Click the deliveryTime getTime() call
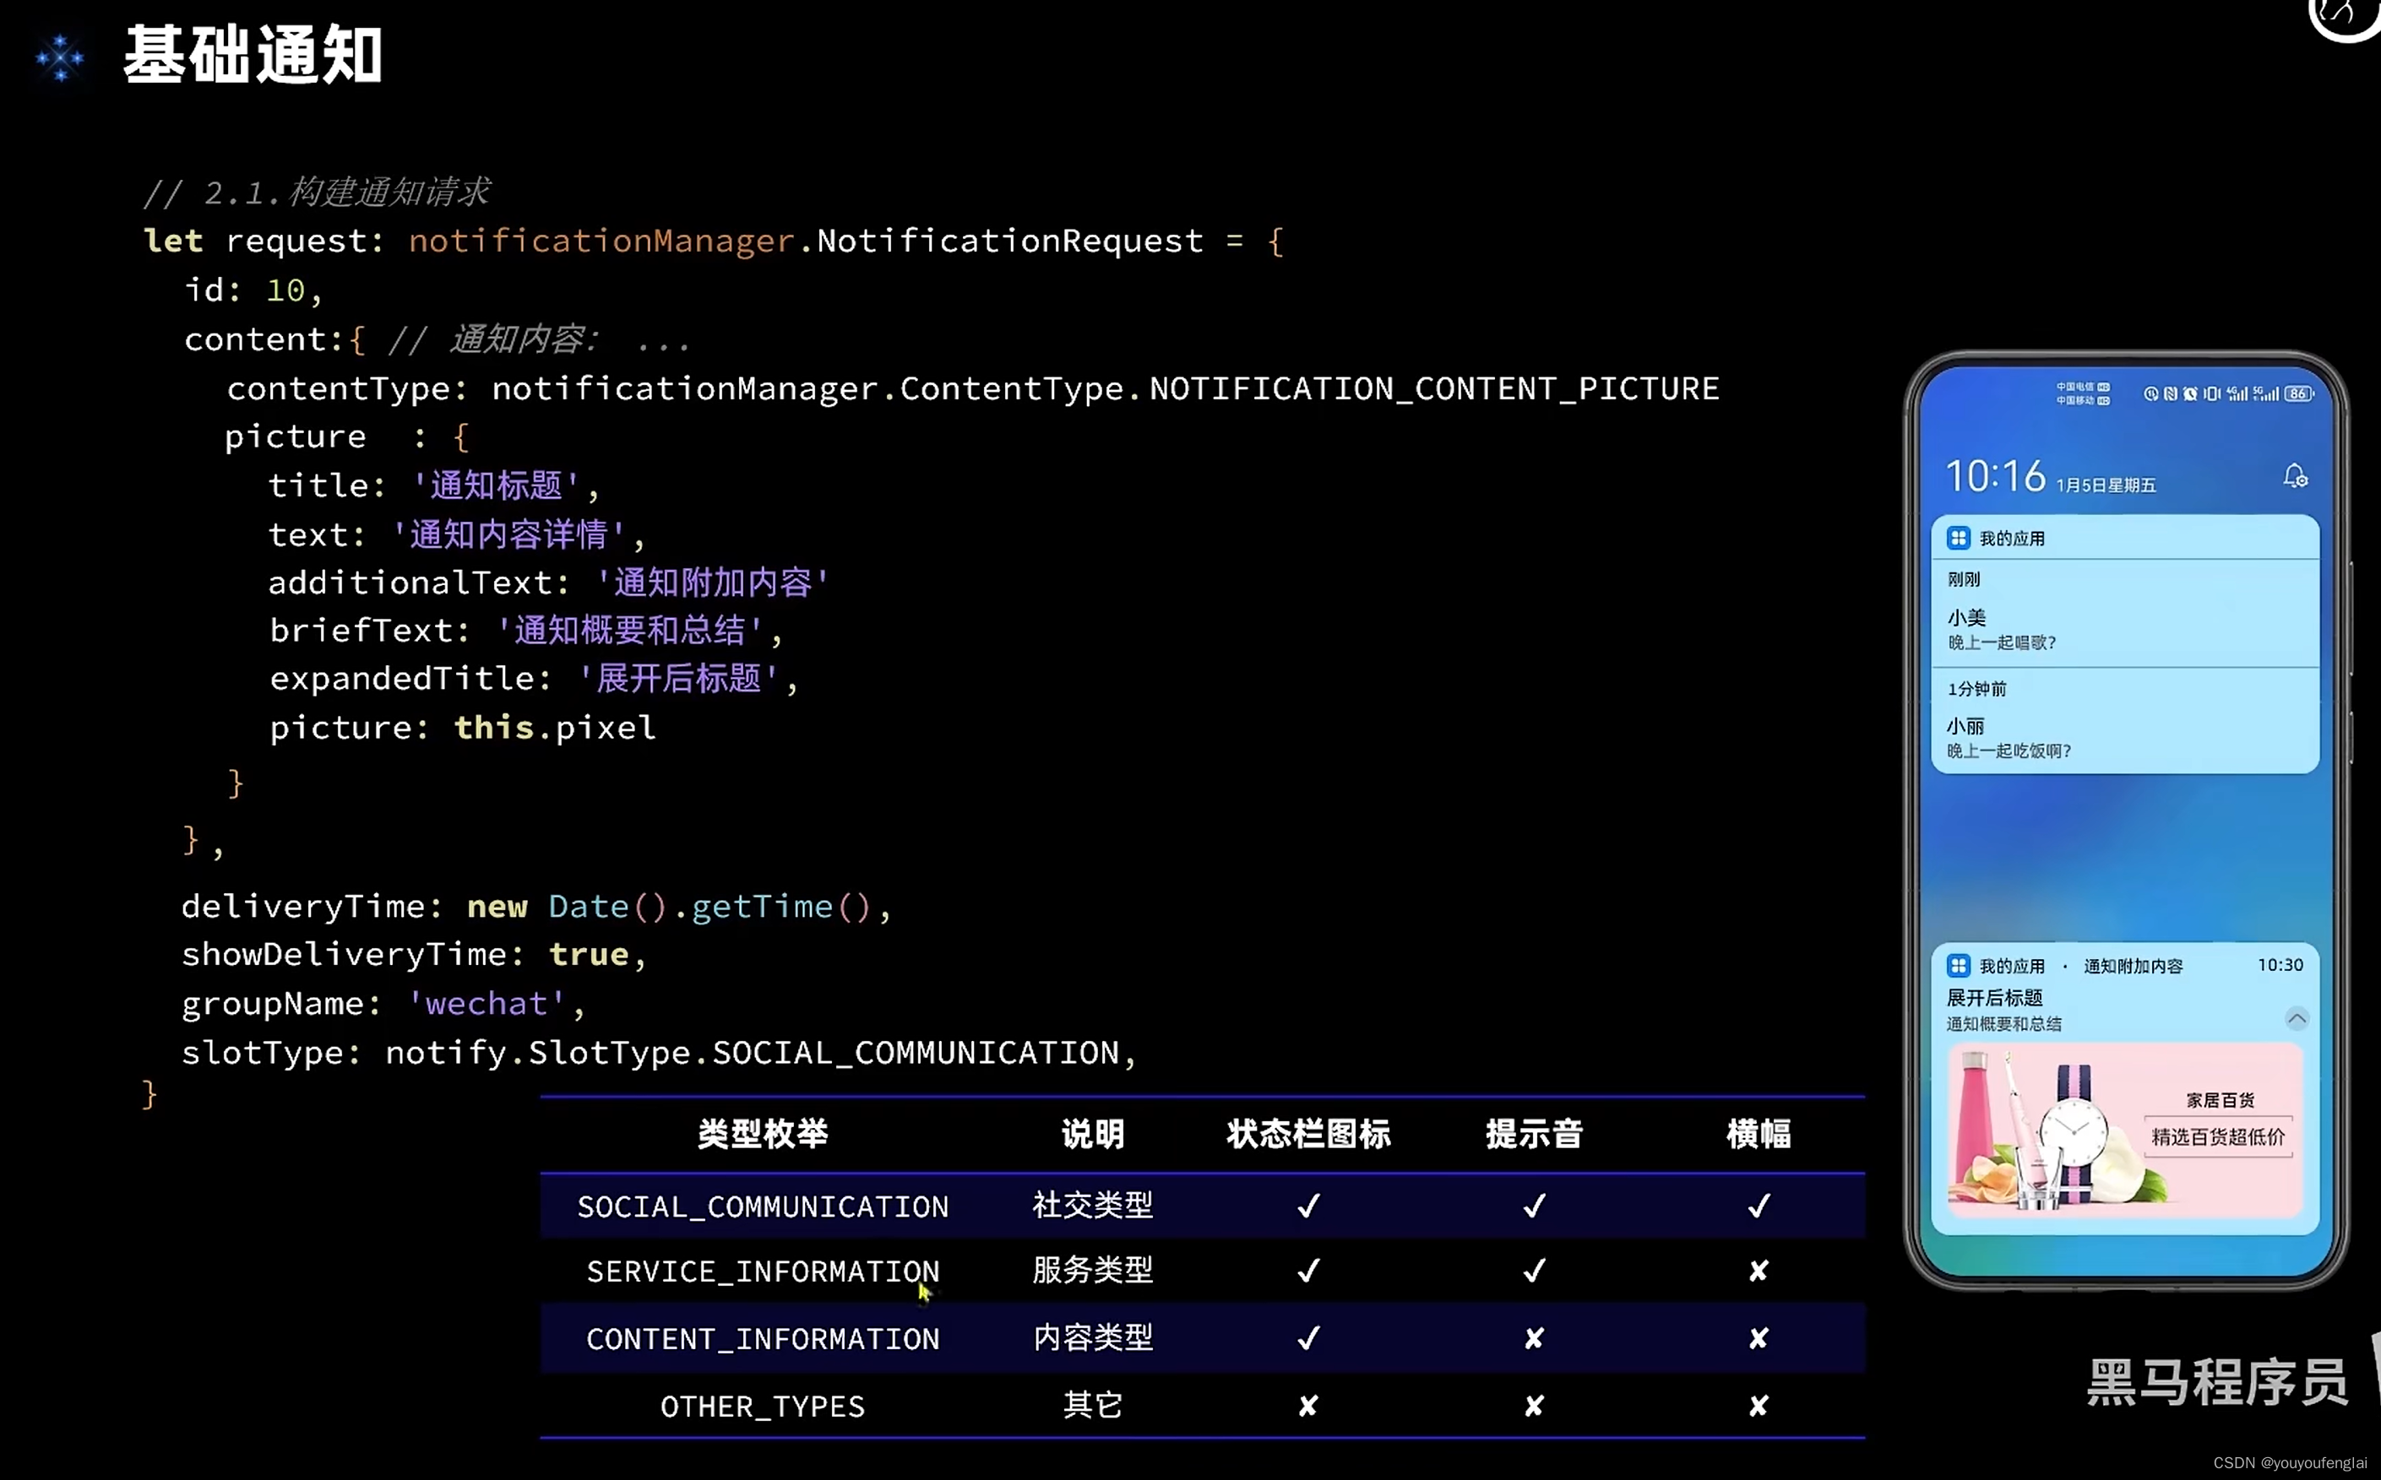 tap(781, 907)
